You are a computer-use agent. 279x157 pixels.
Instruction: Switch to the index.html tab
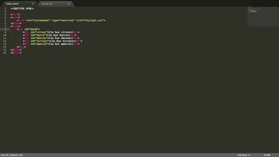12,4
